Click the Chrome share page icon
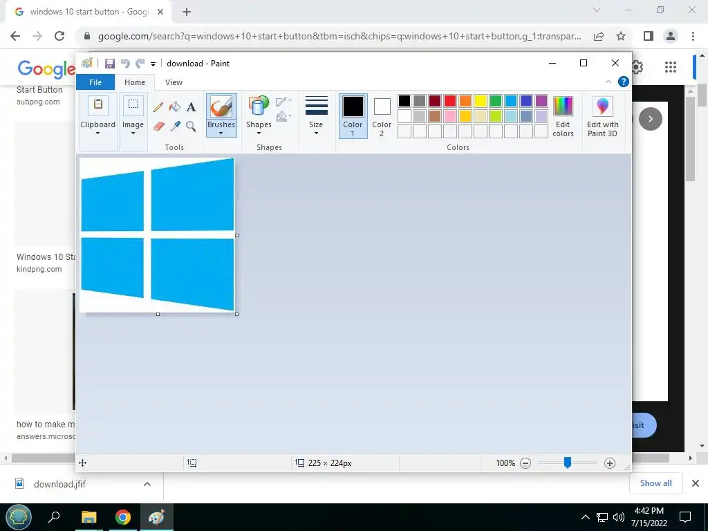The image size is (708, 531). pyautogui.click(x=599, y=36)
